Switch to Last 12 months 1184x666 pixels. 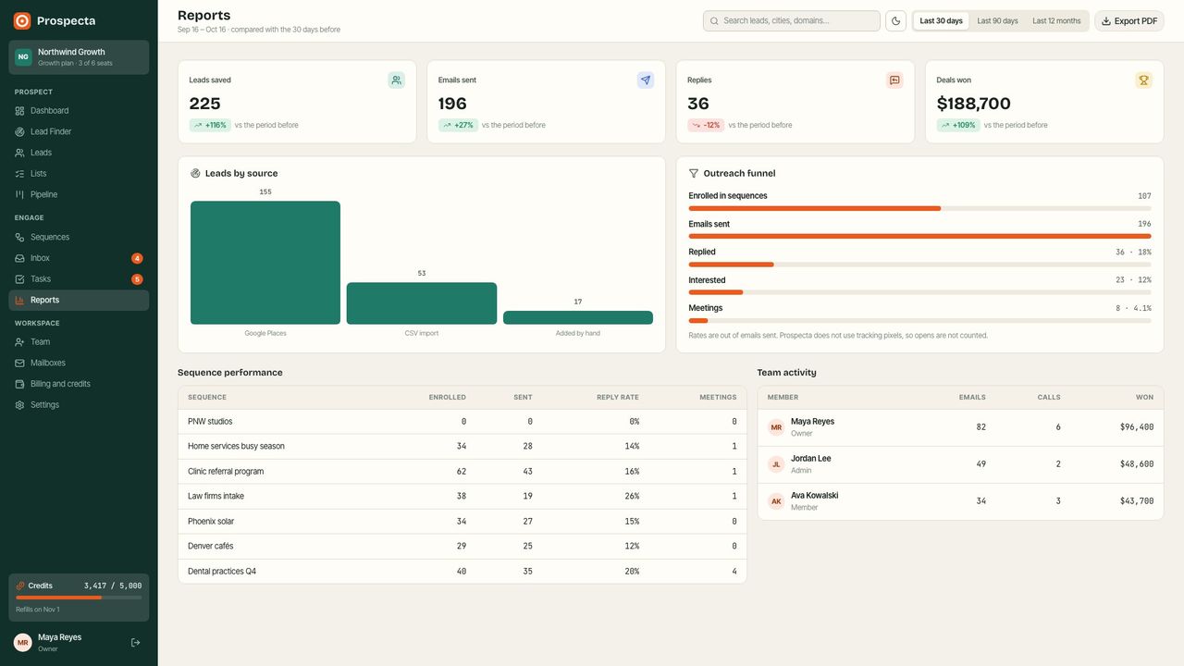(1056, 21)
